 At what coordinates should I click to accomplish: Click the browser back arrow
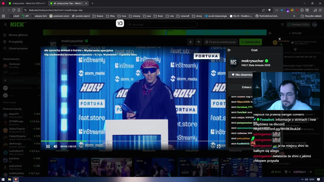tap(4, 10)
